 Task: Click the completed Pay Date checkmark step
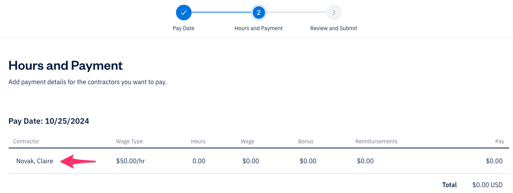(x=183, y=13)
